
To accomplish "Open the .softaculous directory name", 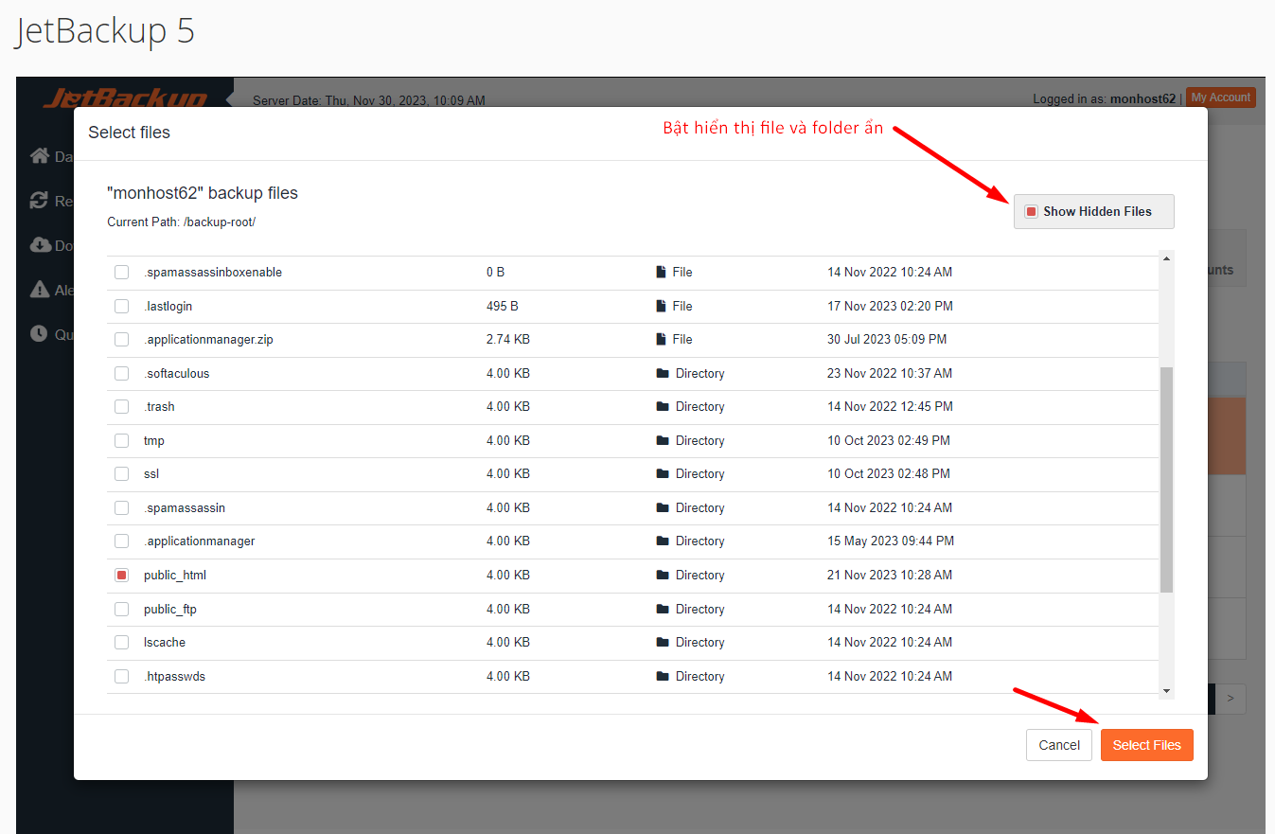I will click(x=177, y=373).
